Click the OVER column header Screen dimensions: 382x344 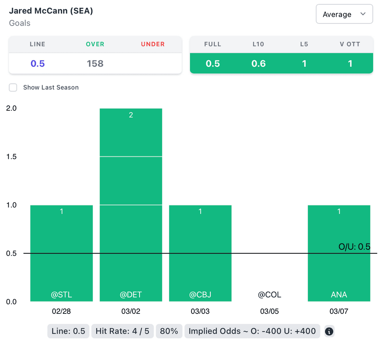click(x=95, y=44)
